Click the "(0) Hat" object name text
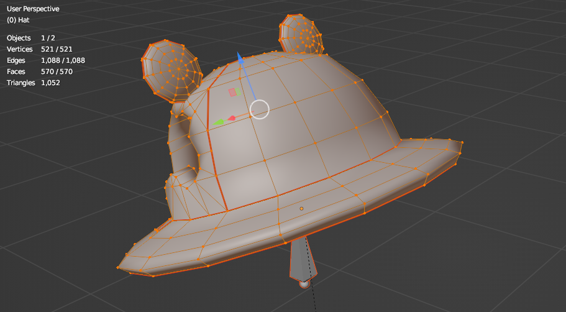The image size is (566, 312). pyautogui.click(x=18, y=20)
